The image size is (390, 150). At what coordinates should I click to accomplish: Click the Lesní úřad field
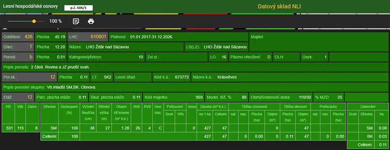point(133,77)
